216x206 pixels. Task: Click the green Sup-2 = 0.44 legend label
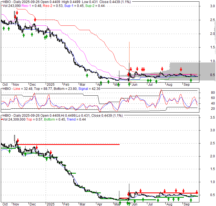click(95, 6)
